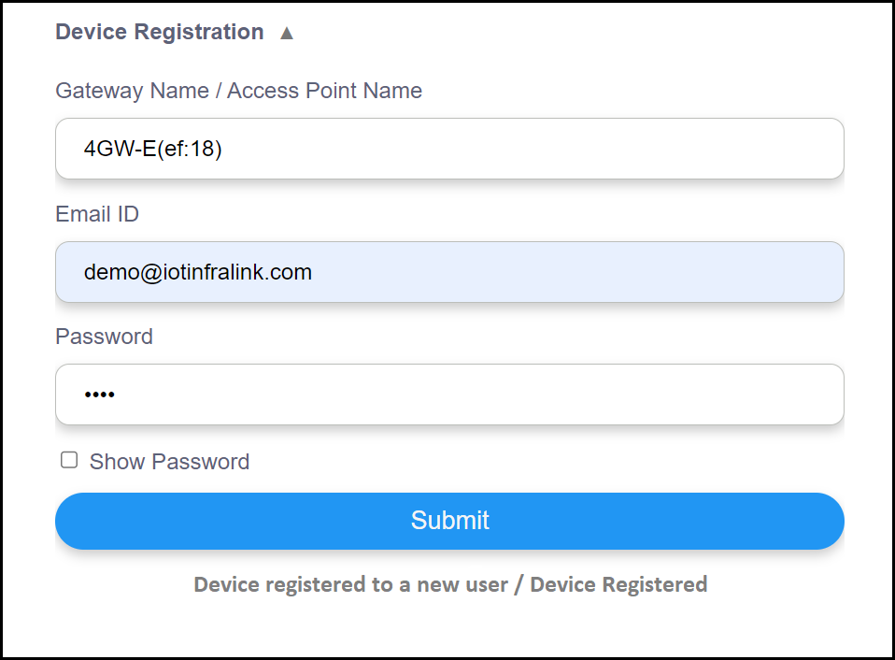Click the Show Password label text
Image resolution: width=895 pixels, height=660 pixels.
pos(169,462)
